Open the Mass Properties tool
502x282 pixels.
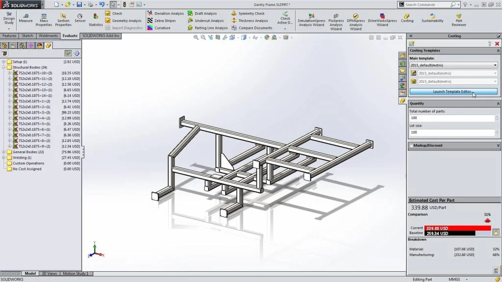[44, 19]
